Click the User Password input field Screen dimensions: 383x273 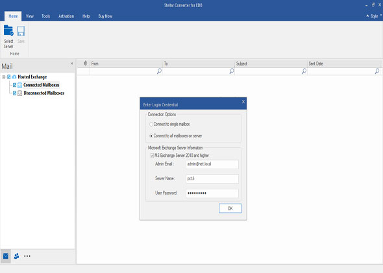212,193
